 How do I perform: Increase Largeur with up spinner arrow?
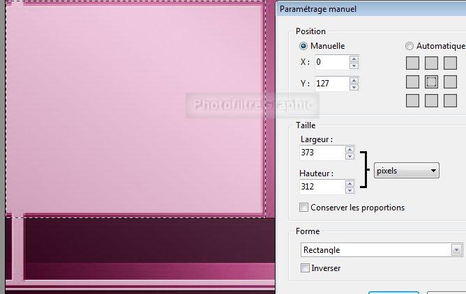pos(349,148)
